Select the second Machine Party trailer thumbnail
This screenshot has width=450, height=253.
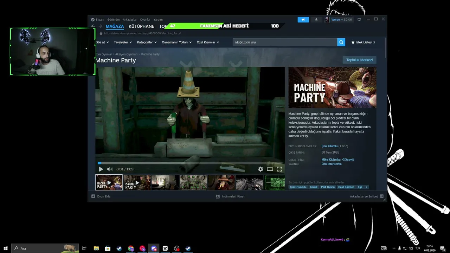pos(137,183)
